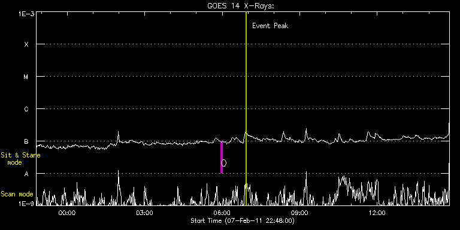Click the C class axis label
Image resolution: width=460 pixels, height=230 pixels.
(26, 109)
